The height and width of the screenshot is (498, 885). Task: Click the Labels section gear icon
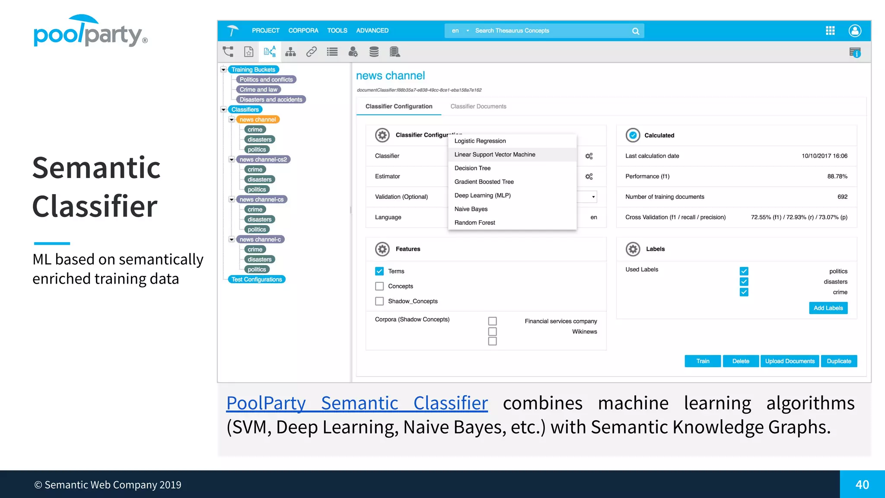(633, 249)
